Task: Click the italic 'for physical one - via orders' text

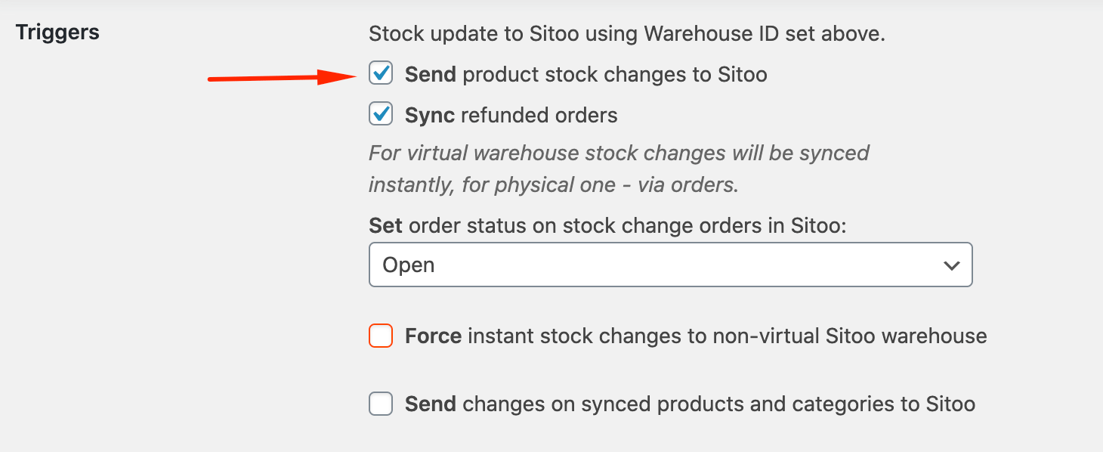Action: [600, 185]
